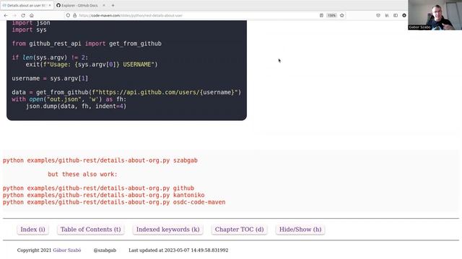The height and width of the screenshot is (259, 462).
Task: Toggle the browser sidebar icon
Action: pyautogui.click(x=396, y=15)
